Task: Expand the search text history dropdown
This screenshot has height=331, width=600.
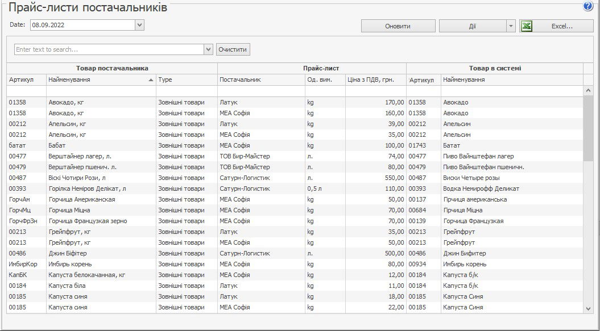Action: point(208,49)
